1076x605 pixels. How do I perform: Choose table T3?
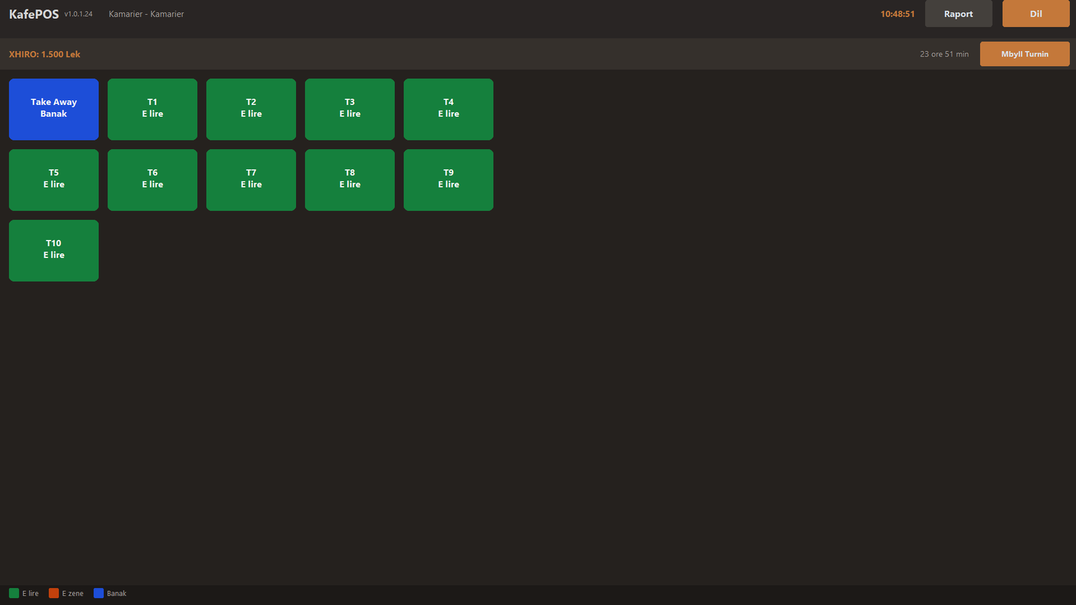click(x=350, y=110)
